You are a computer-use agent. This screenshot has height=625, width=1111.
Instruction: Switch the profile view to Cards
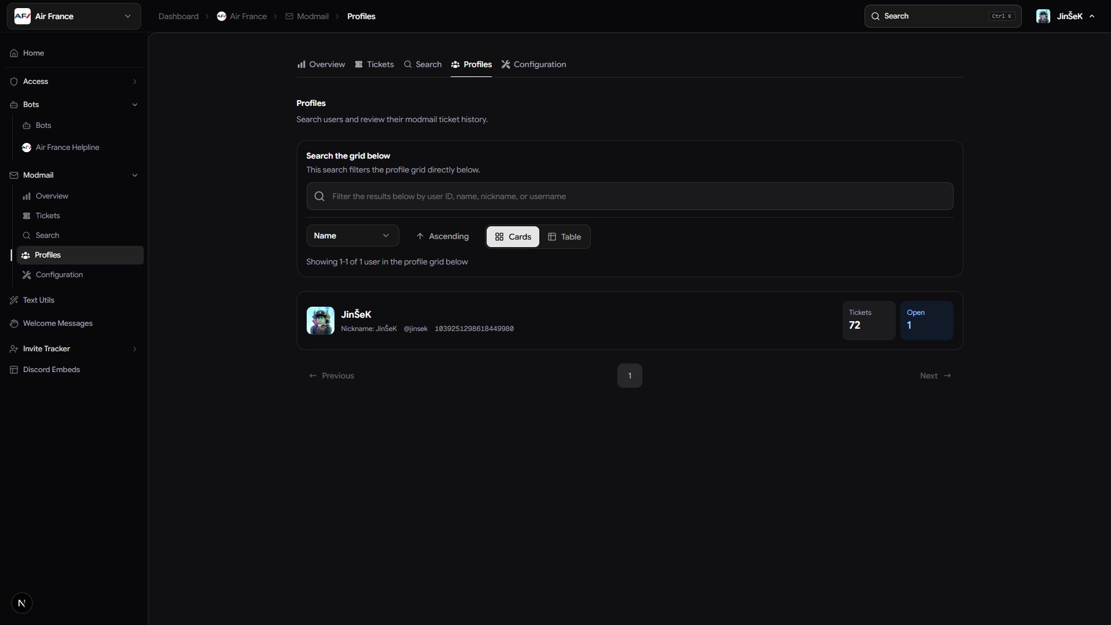pyautogui.click(x=513, y=237)
